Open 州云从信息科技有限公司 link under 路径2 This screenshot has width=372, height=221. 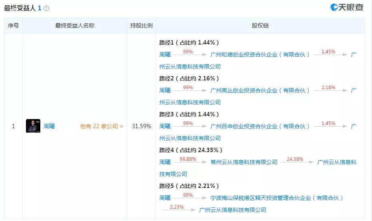coord(190,102)
